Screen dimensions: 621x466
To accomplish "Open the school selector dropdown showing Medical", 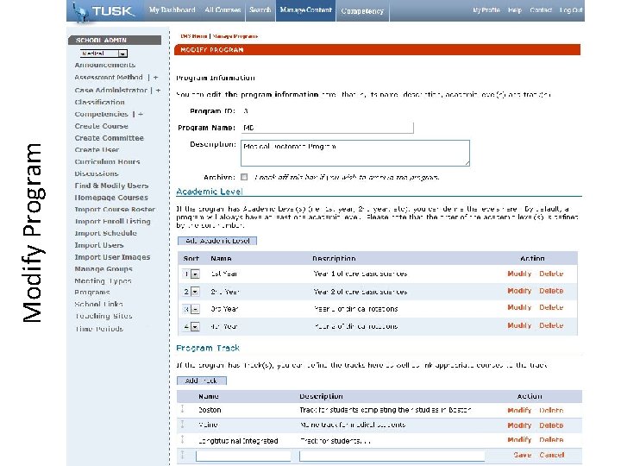I will point(103,54).
